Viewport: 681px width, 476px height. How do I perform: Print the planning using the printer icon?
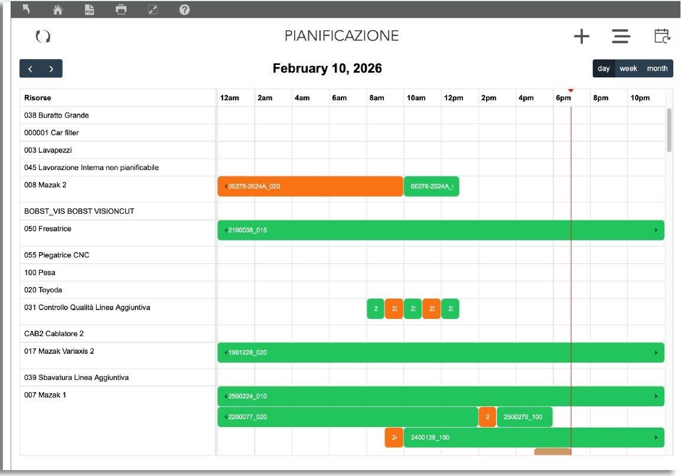(121, 9)
